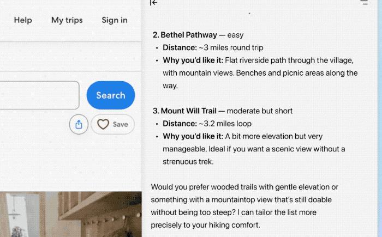The height and width of the screenshot is (237, 382).
Task: Collapse the chat side panel
Action: click(154, 3)
